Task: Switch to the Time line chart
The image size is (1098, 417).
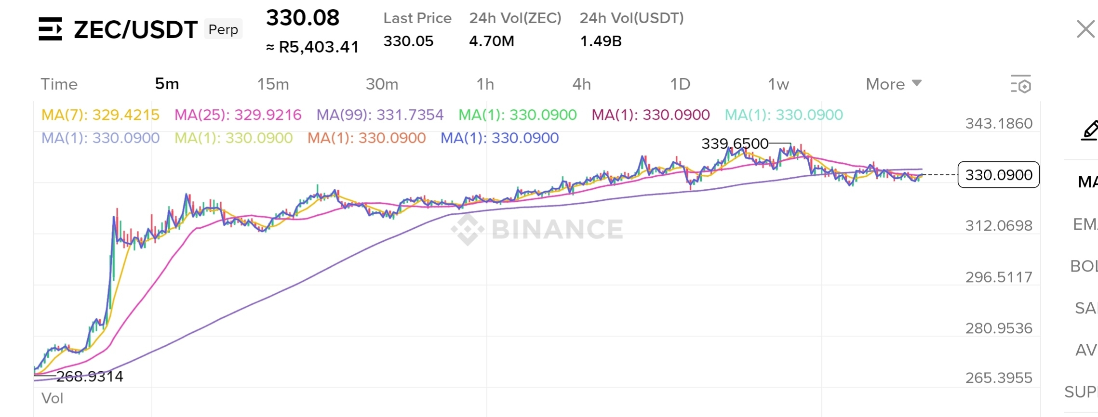Action: pyautogui.click(x=59, y=84)
